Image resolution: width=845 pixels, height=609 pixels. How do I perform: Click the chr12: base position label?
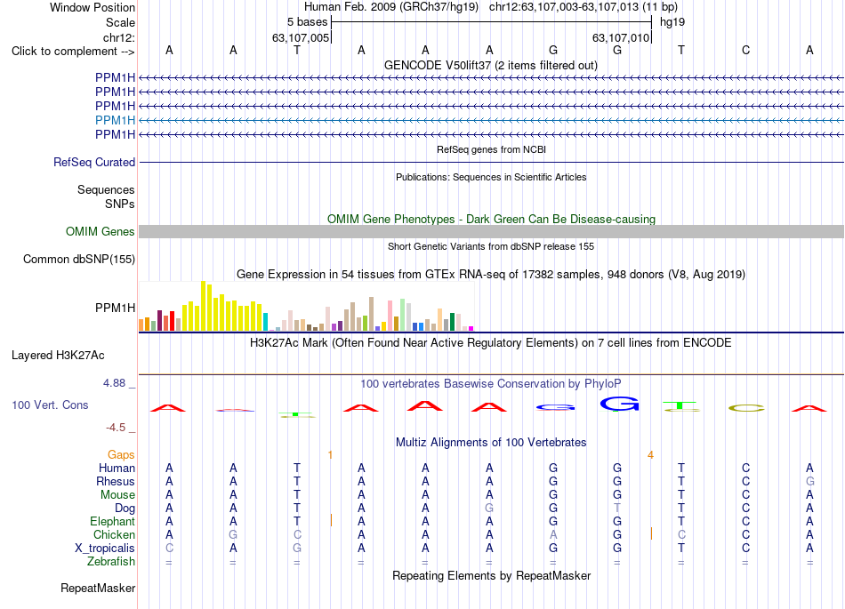click(118, 37)
